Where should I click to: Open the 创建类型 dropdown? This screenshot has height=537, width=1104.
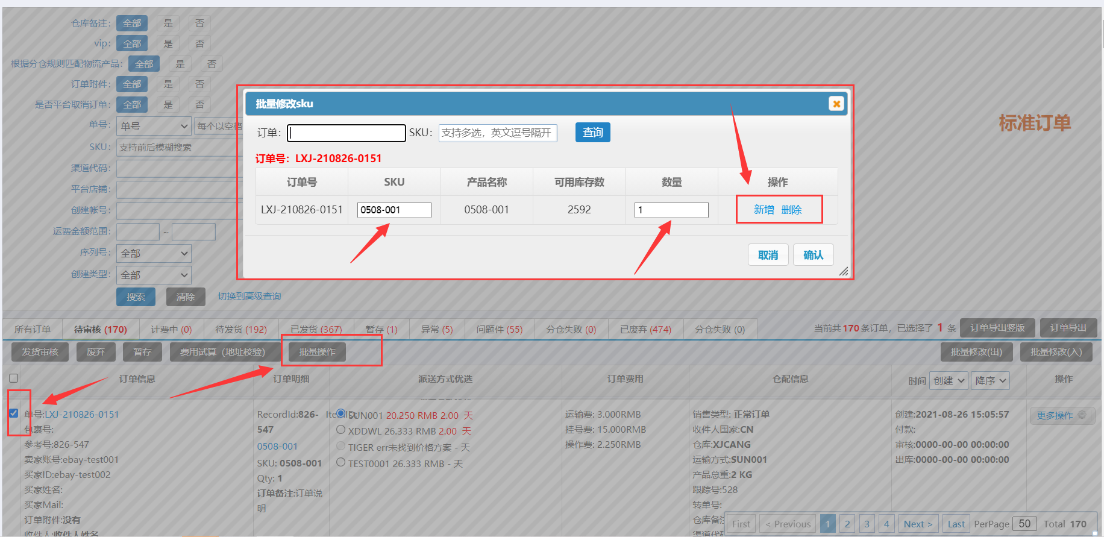click(154, 275)
